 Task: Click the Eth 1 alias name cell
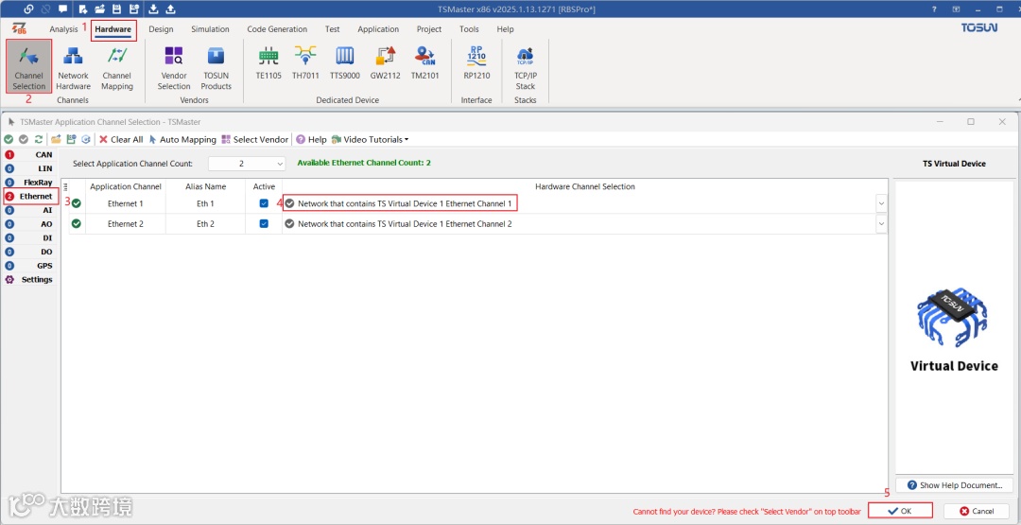205,203
